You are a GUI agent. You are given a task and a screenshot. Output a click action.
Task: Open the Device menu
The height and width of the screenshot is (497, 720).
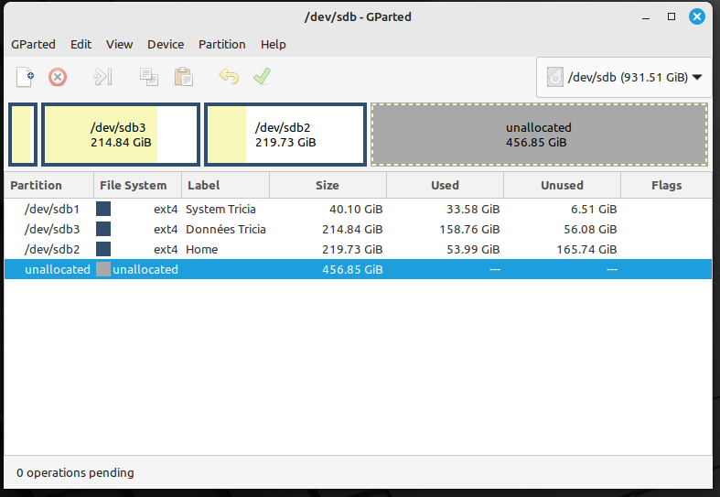(x=166, y=44)
